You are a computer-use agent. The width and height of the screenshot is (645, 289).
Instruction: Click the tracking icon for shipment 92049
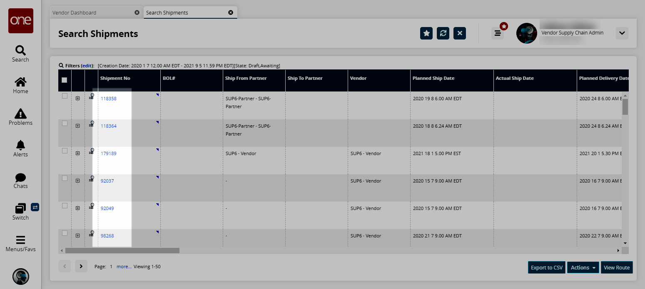tap(92, 206)
